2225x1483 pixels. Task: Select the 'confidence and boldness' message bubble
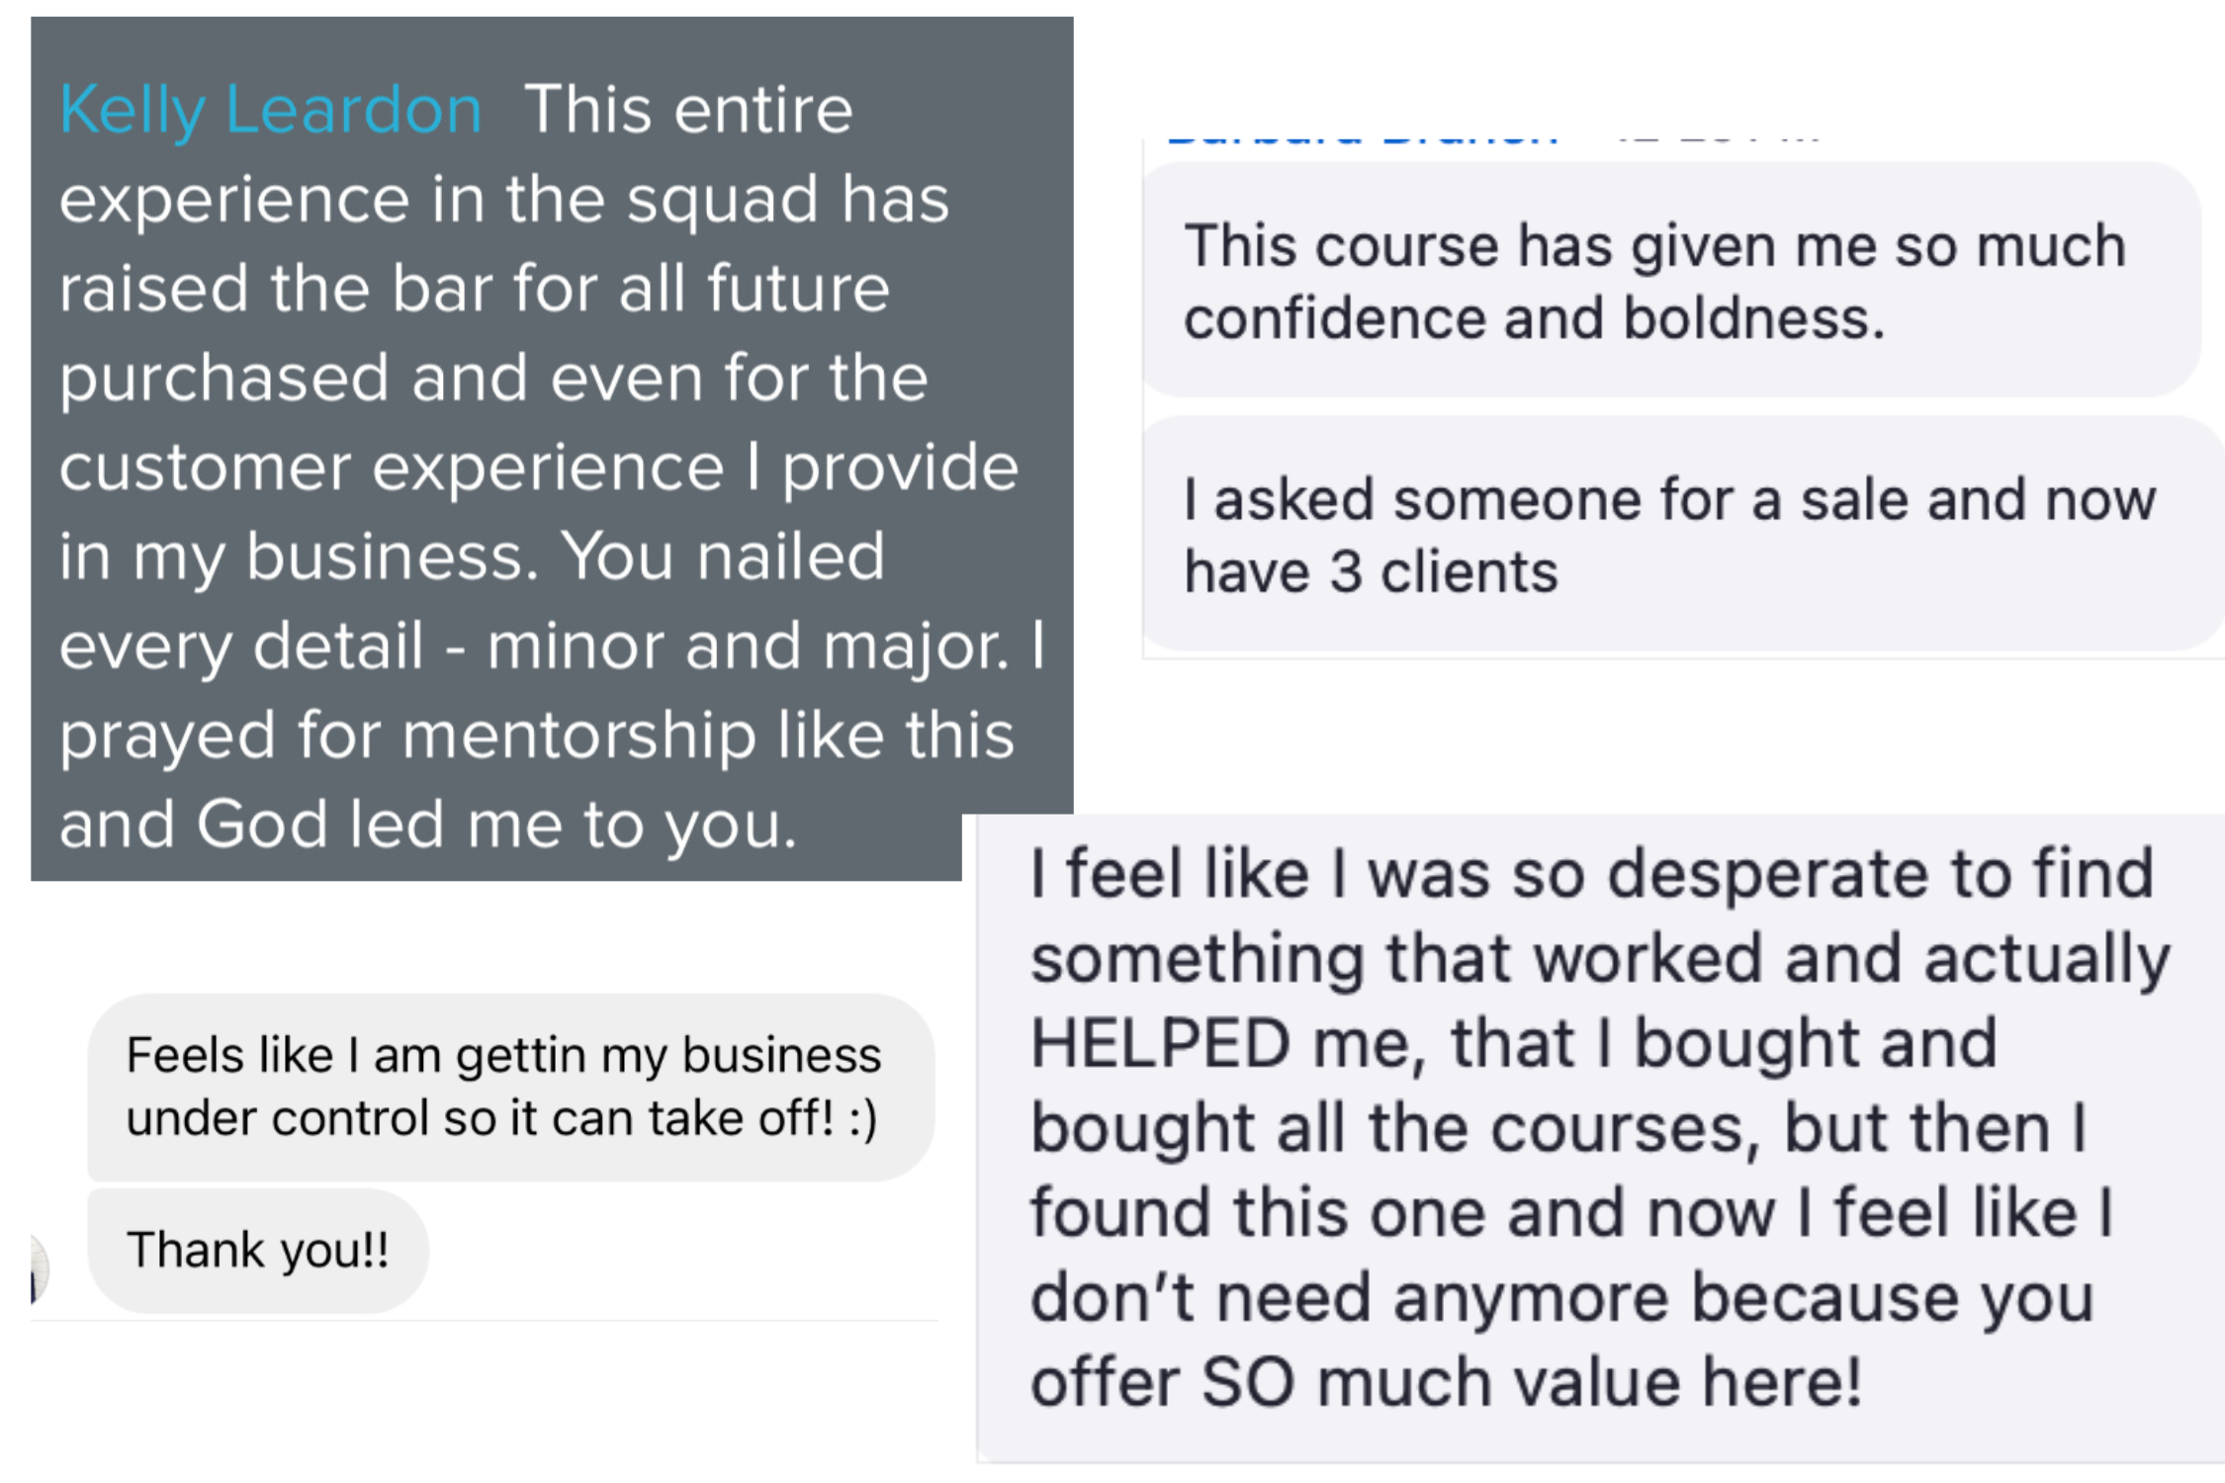pyautogui.click(x=1671, y=281)
